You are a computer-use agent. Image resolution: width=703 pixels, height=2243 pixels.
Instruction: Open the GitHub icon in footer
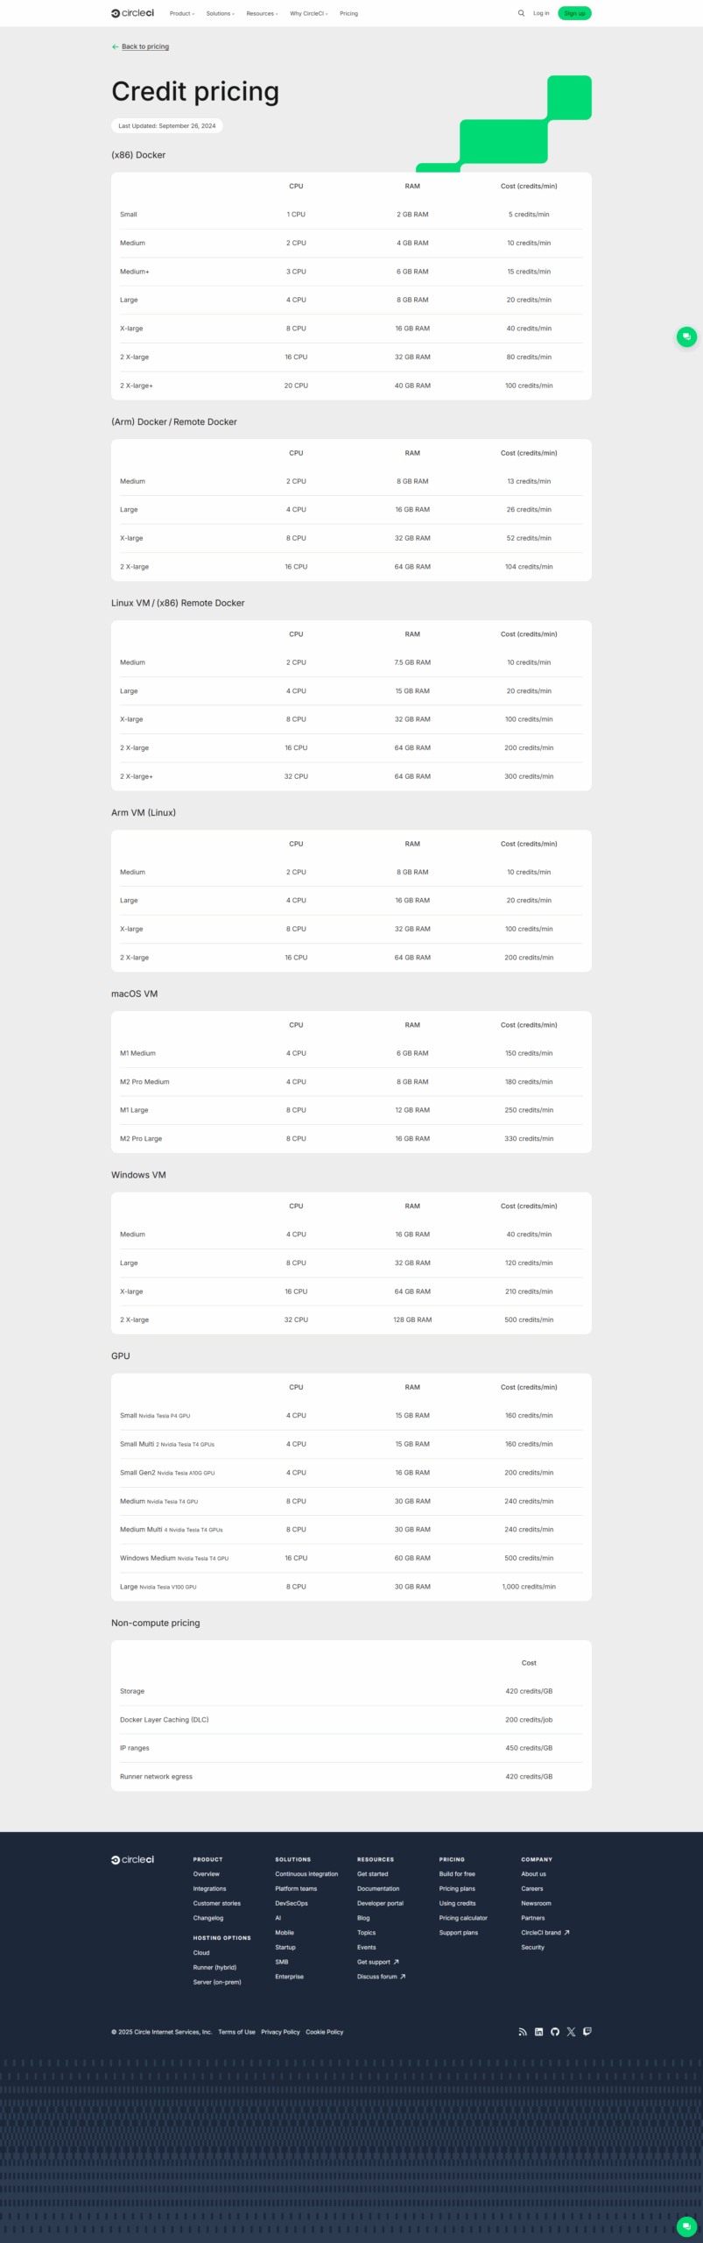[555, 2031]
